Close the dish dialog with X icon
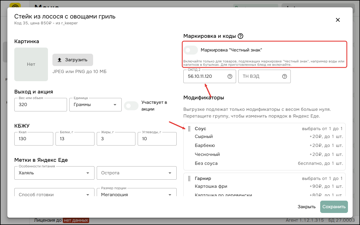360x225 pixels. pos(338,20)
